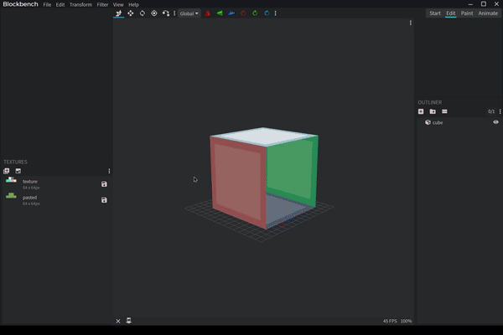Select the Pivot tool icon
The height and width of the screenshot is (335, 503).
(x=154, y=13)
